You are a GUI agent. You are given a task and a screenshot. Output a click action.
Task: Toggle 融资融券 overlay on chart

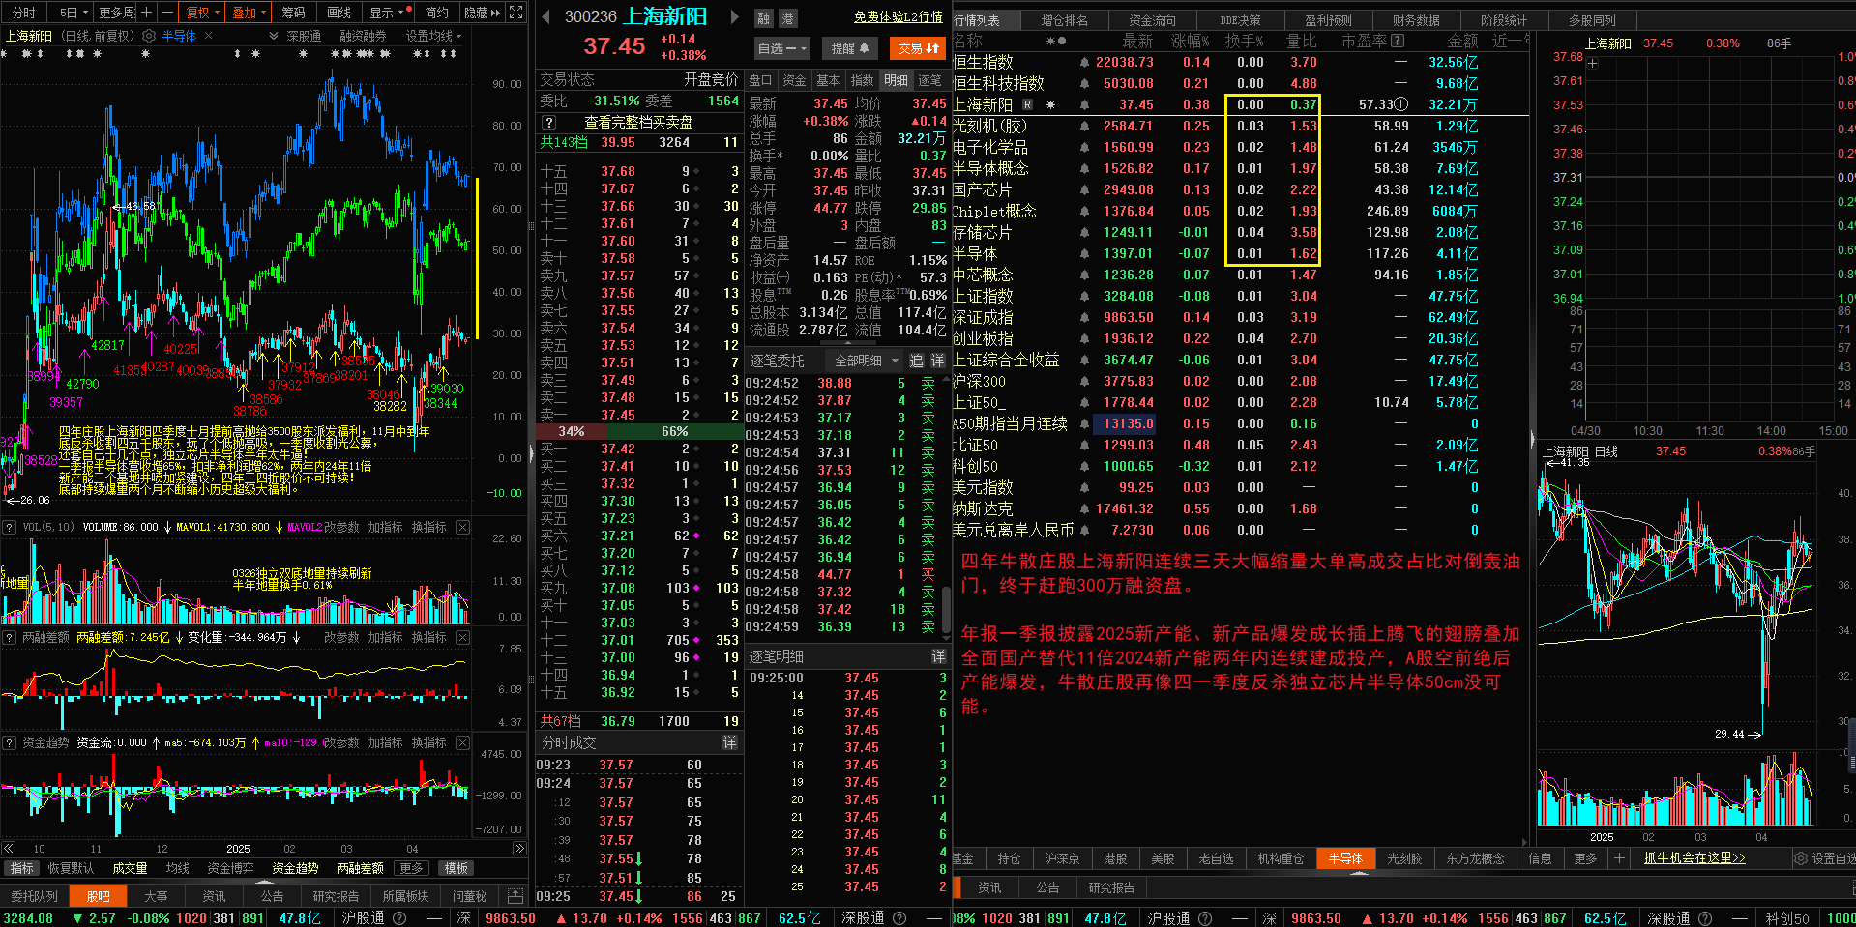pos(363,36)
